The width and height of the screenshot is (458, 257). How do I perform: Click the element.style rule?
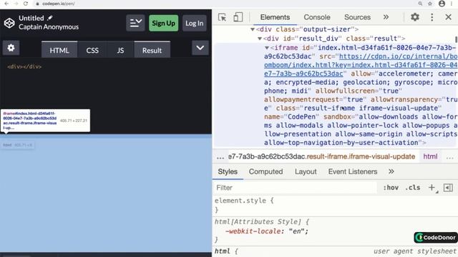tap(244, 201)
